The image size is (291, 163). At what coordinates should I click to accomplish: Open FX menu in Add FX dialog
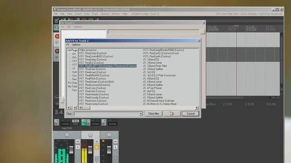[x=68, y=45]
